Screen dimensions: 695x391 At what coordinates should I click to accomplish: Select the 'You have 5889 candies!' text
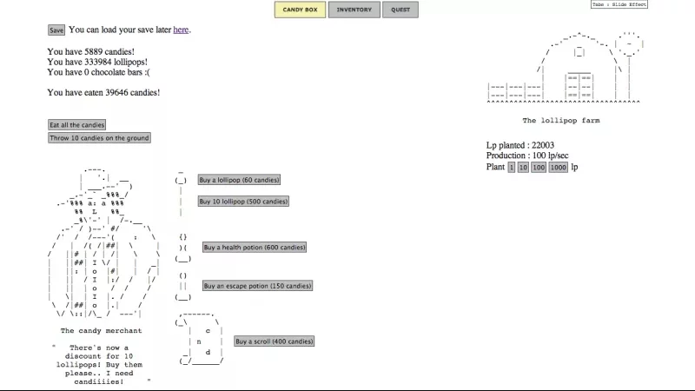pyautogui.click(x=91, y=52)
